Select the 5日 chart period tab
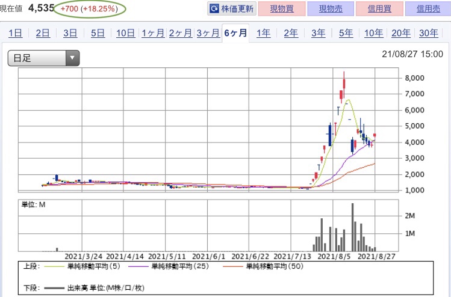The height and width of the screenshot is (297, 451). (x=98, y=33)
